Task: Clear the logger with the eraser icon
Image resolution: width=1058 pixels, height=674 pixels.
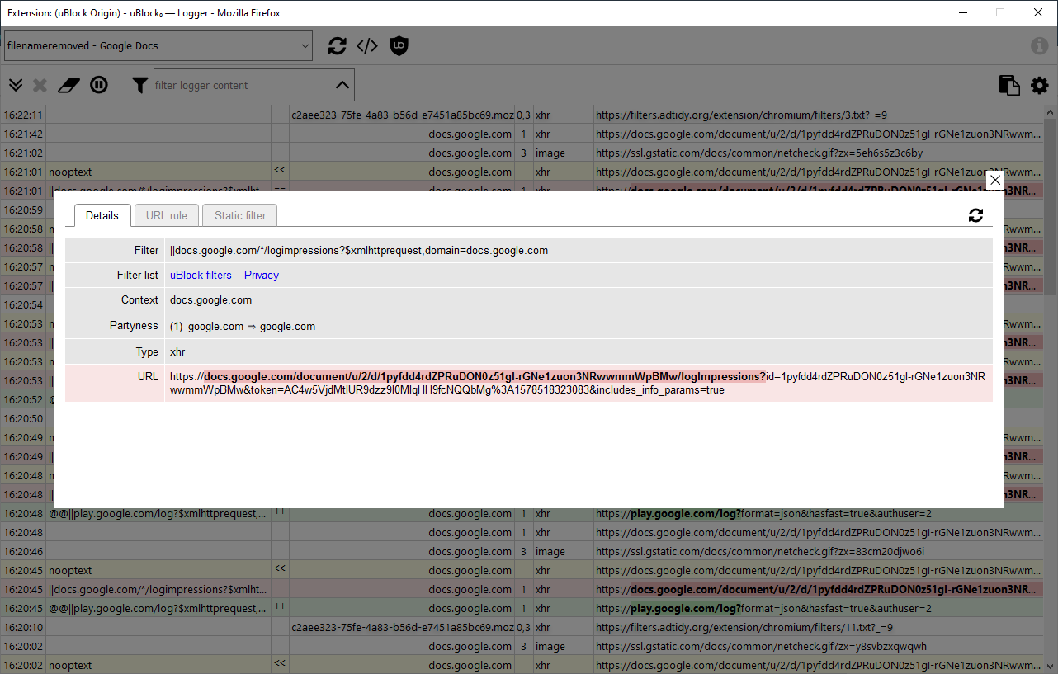Action: [71, 85]
